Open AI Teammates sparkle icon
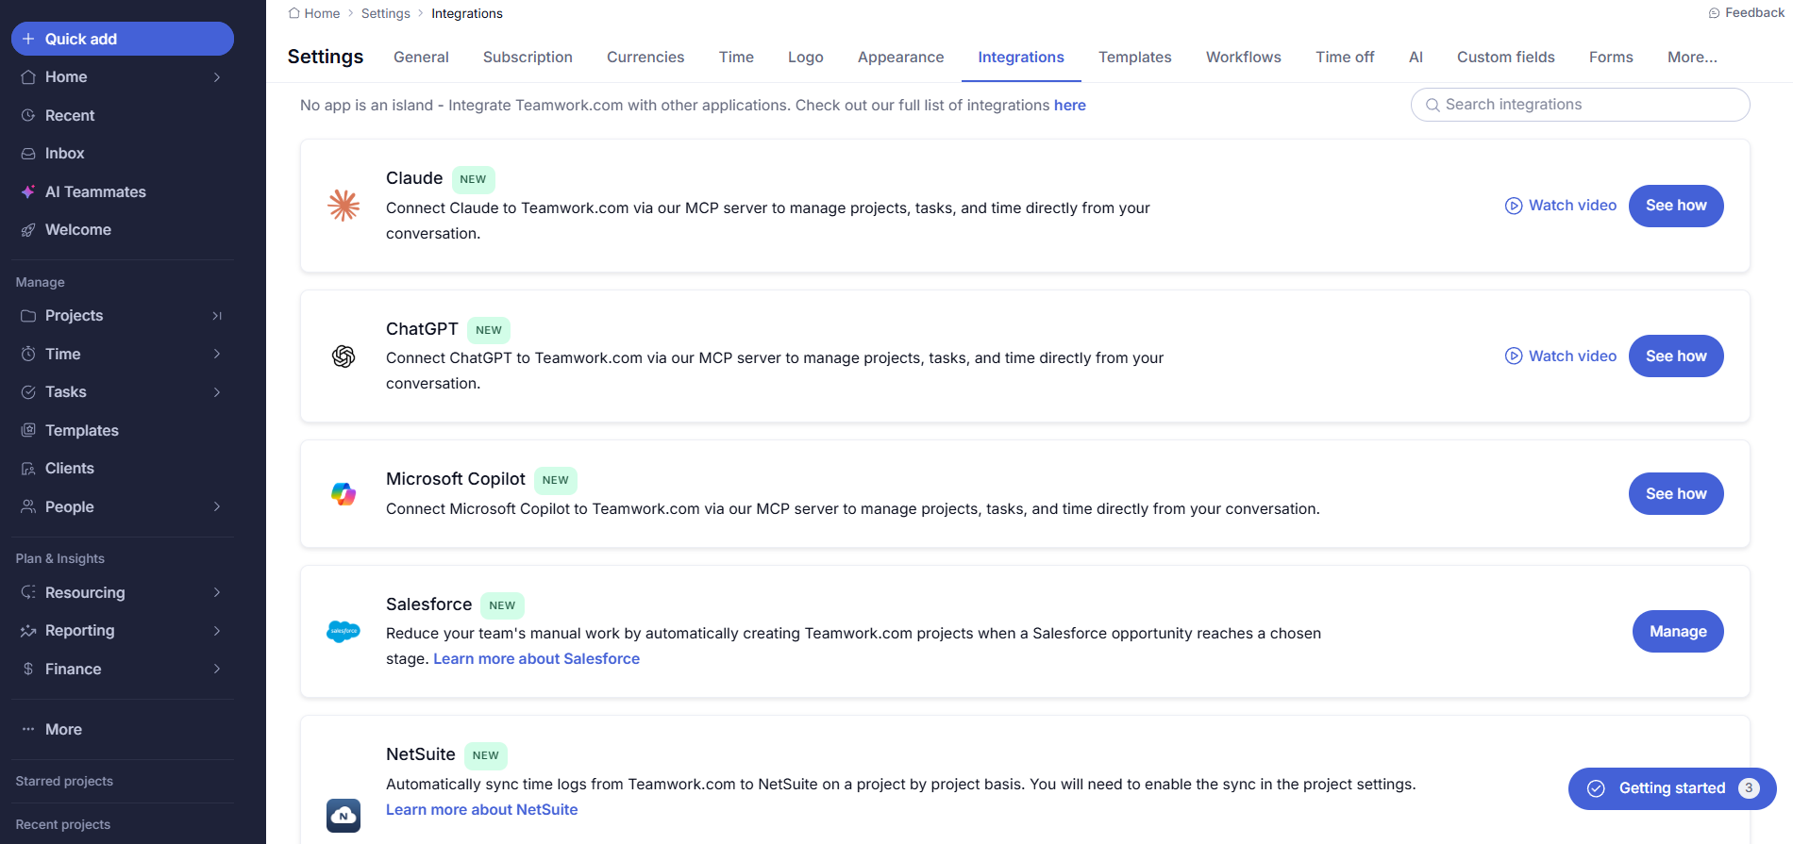 (28, 191)
